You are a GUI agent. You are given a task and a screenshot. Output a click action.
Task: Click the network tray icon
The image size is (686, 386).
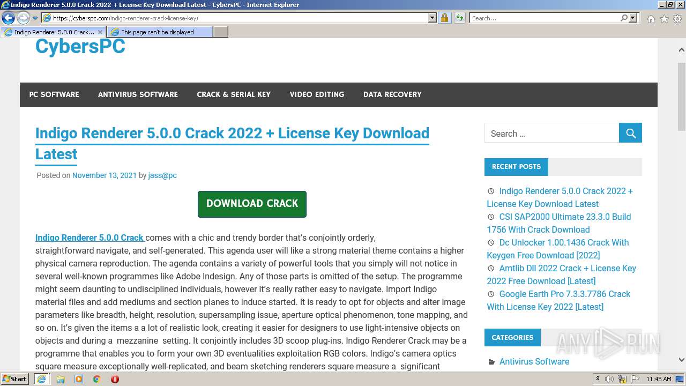[622, 379]
